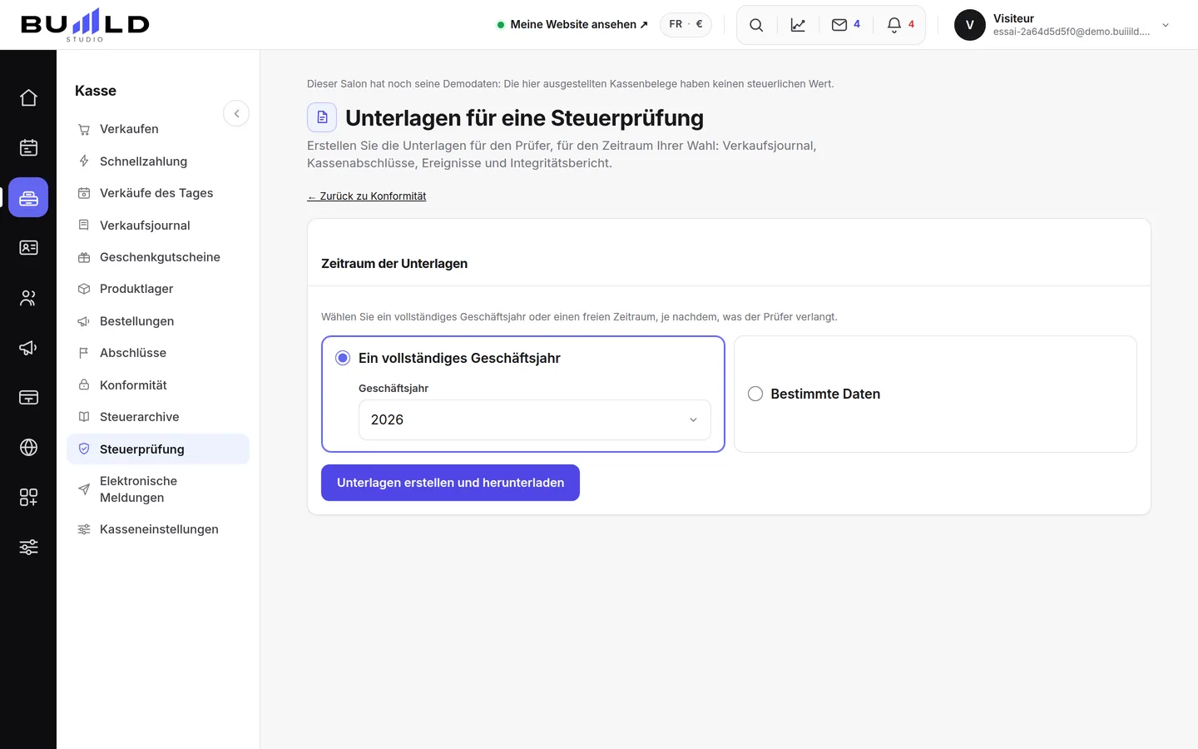Click the Kasse sidebar heading
The width and height of the screenshot is (1198, 749).
pyautogui.click(x=96, y=91)
